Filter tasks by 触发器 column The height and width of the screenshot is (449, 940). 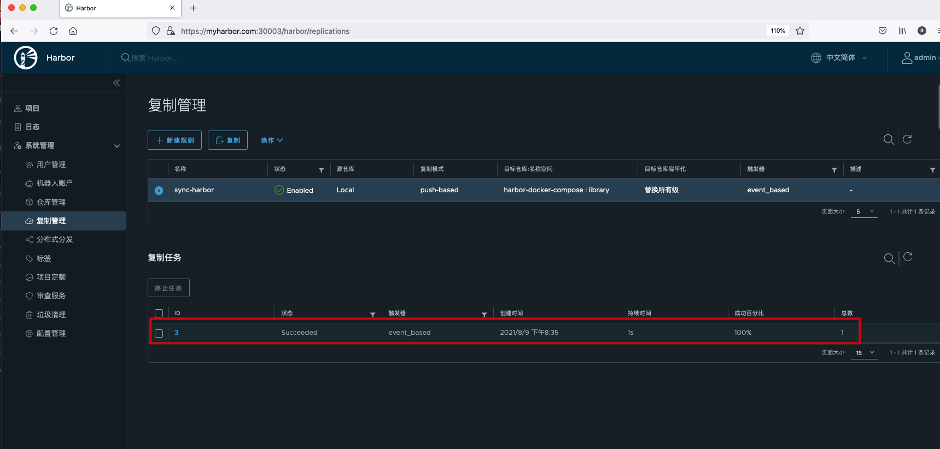pos(484,315)
